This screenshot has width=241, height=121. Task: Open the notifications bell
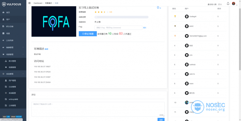tap(228, 4)
